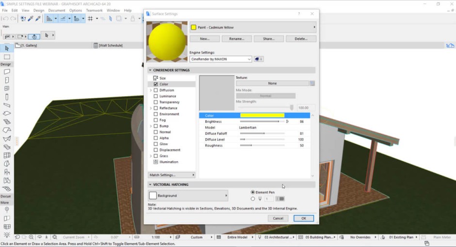456x247 pixels.
Task: Select the Stair tool in toolbox
Action: 7,122
